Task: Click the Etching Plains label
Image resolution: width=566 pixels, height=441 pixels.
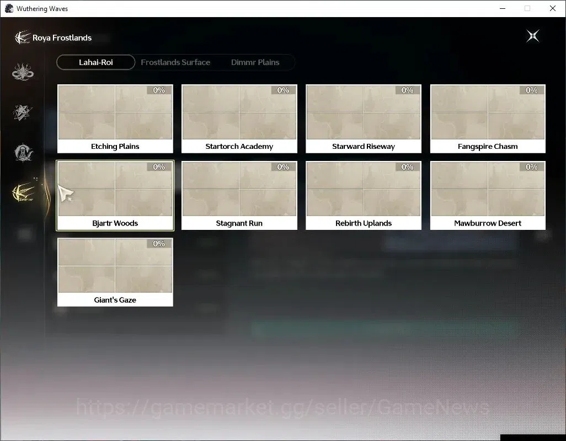Action: pos(115,147)
